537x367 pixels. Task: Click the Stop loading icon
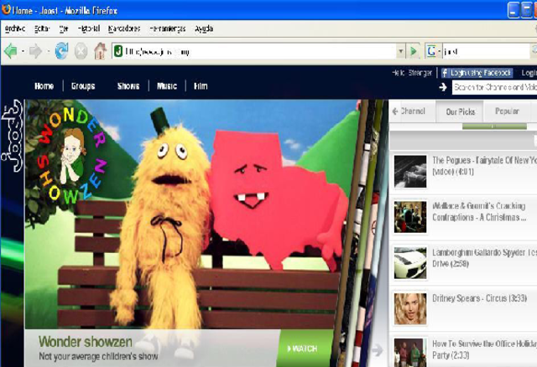81,52
